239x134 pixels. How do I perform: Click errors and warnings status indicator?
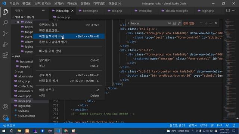pos(9,125)
